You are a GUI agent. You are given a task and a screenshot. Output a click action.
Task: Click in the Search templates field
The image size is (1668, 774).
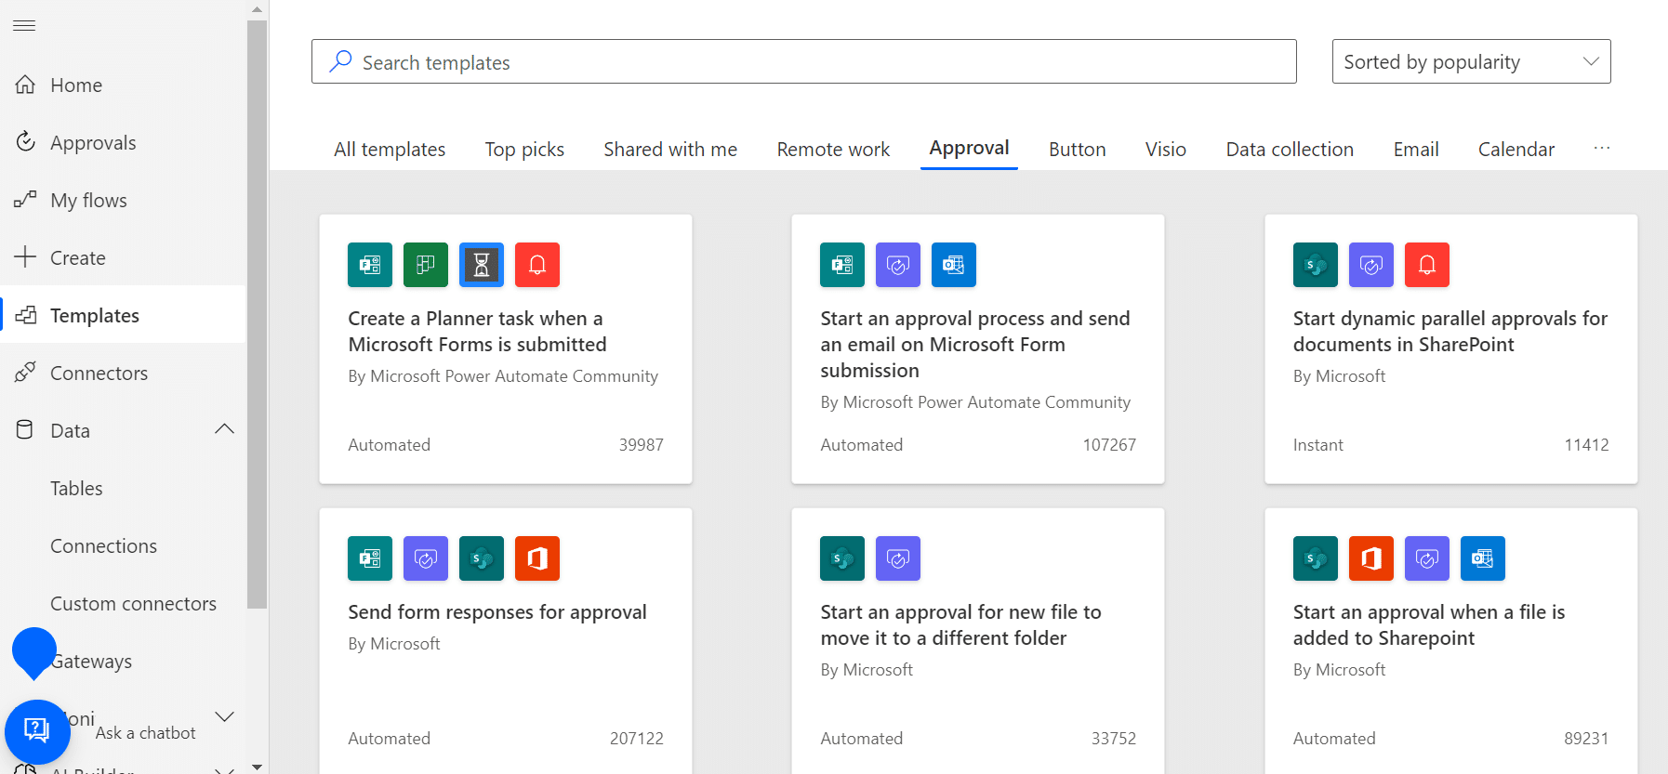click(x=803, y=61)
